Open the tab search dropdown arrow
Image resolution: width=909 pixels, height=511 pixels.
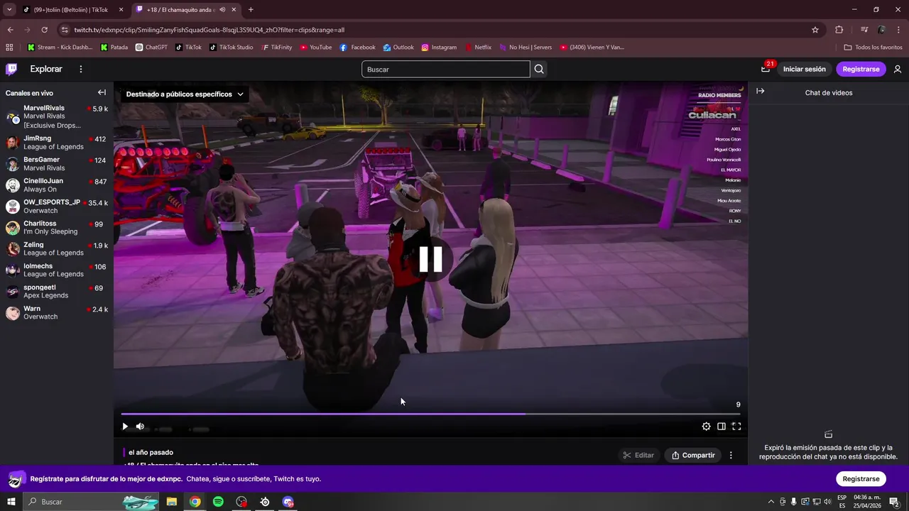click(9, 10)
